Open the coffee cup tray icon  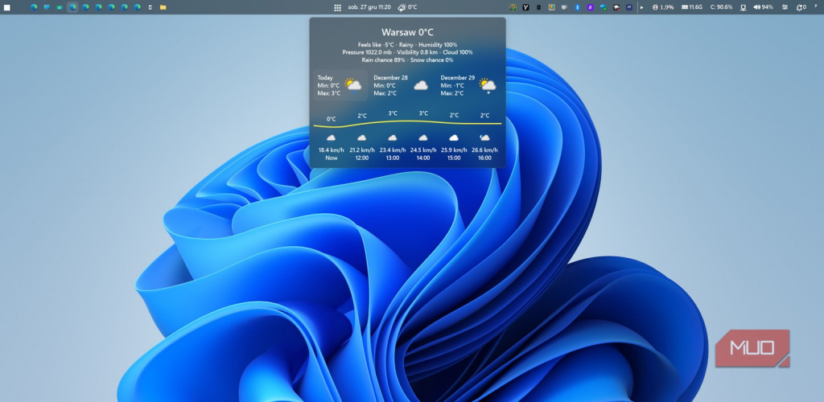[564, 7]
